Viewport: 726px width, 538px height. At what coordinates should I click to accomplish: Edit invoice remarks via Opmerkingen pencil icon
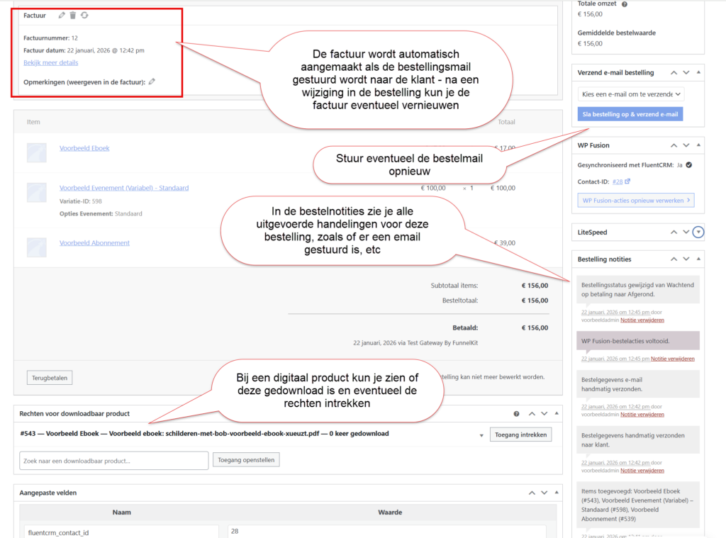(152, 82)
